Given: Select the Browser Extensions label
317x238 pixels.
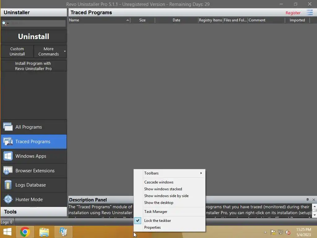Looking at the screenshot, I should click(x=35, y=171).
